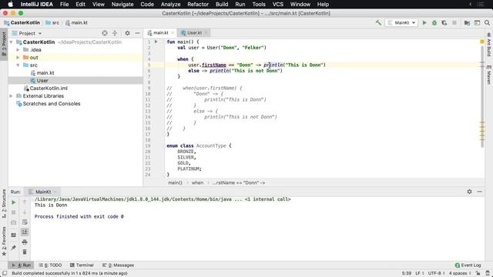Print the Run console output
493x277 pixels.
tap(25, 242)
